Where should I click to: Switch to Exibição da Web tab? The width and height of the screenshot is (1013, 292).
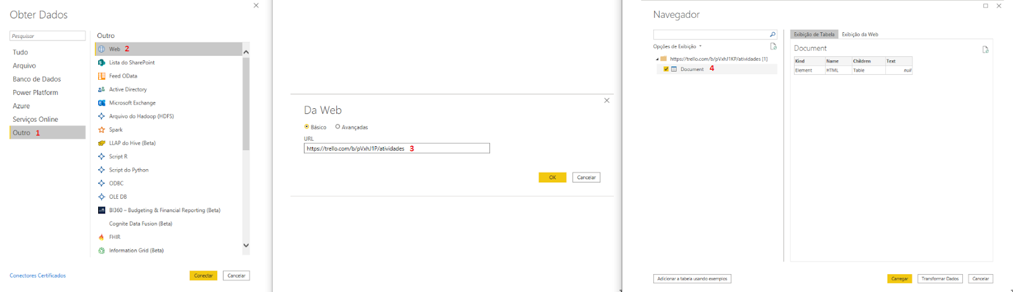pos(860,34)
